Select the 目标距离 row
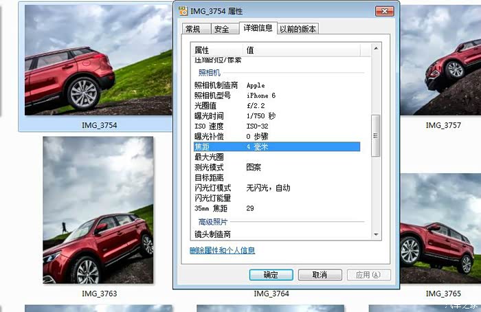481x312 pixels. 277,177
